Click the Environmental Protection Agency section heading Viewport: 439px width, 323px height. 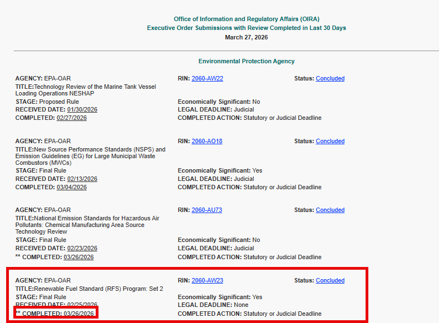246,61
